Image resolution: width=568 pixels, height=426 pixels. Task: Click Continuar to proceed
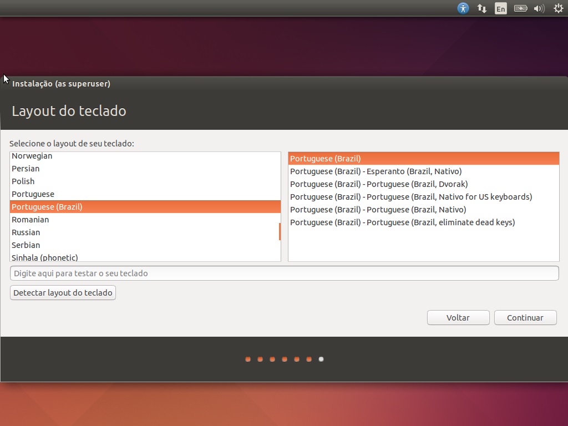525,318
